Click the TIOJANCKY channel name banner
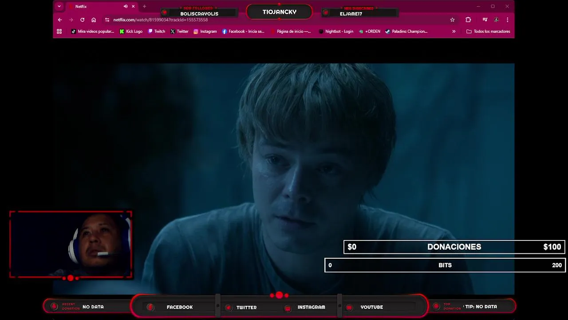 click(x=279, y=12)
